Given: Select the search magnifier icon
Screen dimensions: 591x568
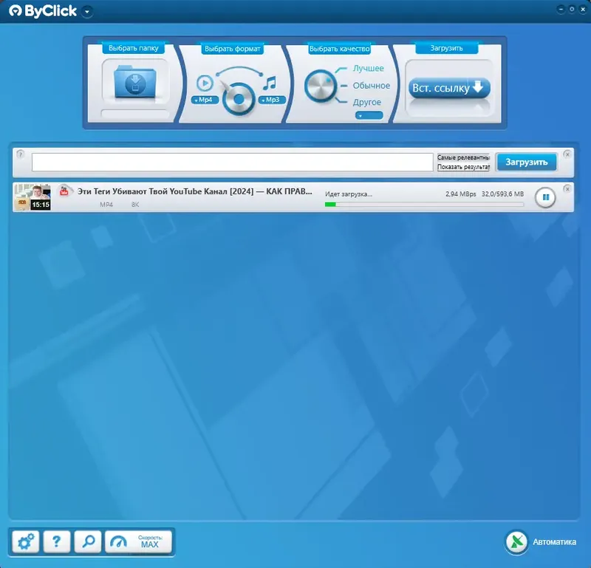Looking at the screenshot, I should coord(89,541).
